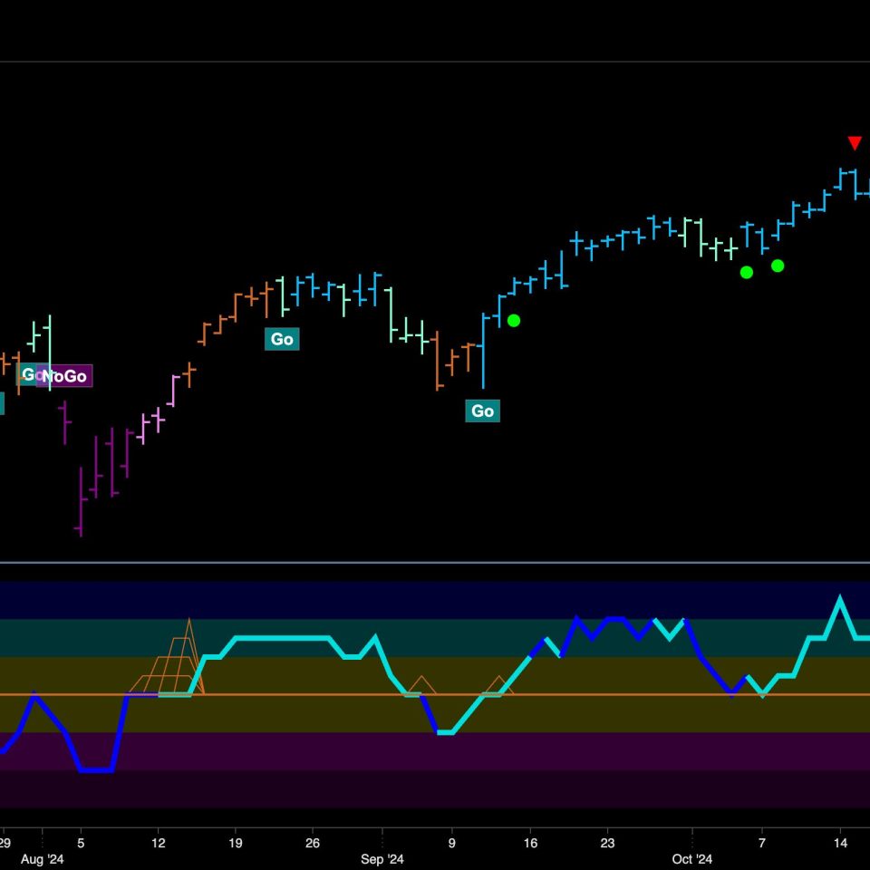This screenshot has width=870, height=870.
Task: Click the 23 date tick on the time axis
Action: [607, 842]
